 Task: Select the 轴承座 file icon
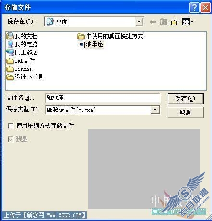(x=81, y=44)
